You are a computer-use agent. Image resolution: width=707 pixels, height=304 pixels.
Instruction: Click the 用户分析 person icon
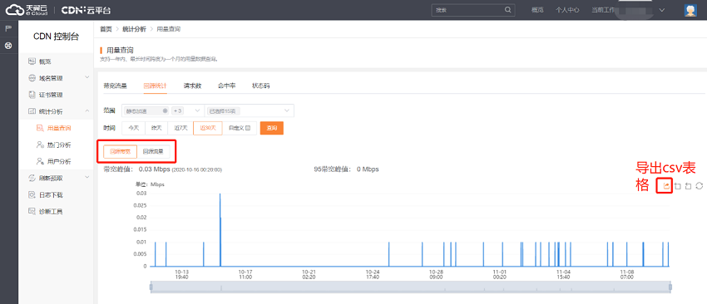coord(40,161)
